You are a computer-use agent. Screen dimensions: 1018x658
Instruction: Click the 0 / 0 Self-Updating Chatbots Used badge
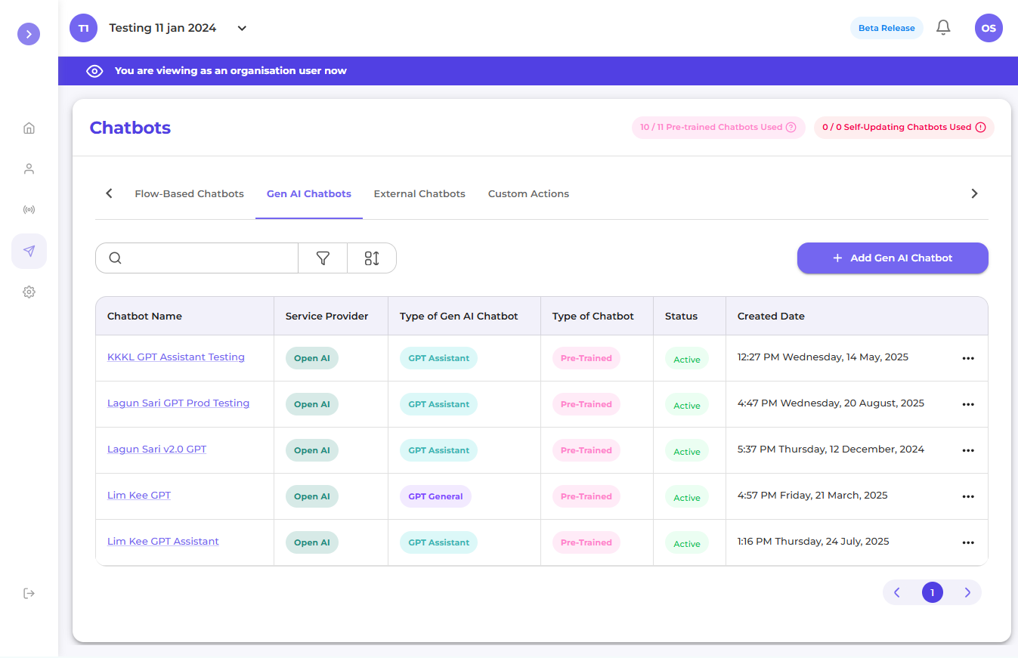coord(904,127)
